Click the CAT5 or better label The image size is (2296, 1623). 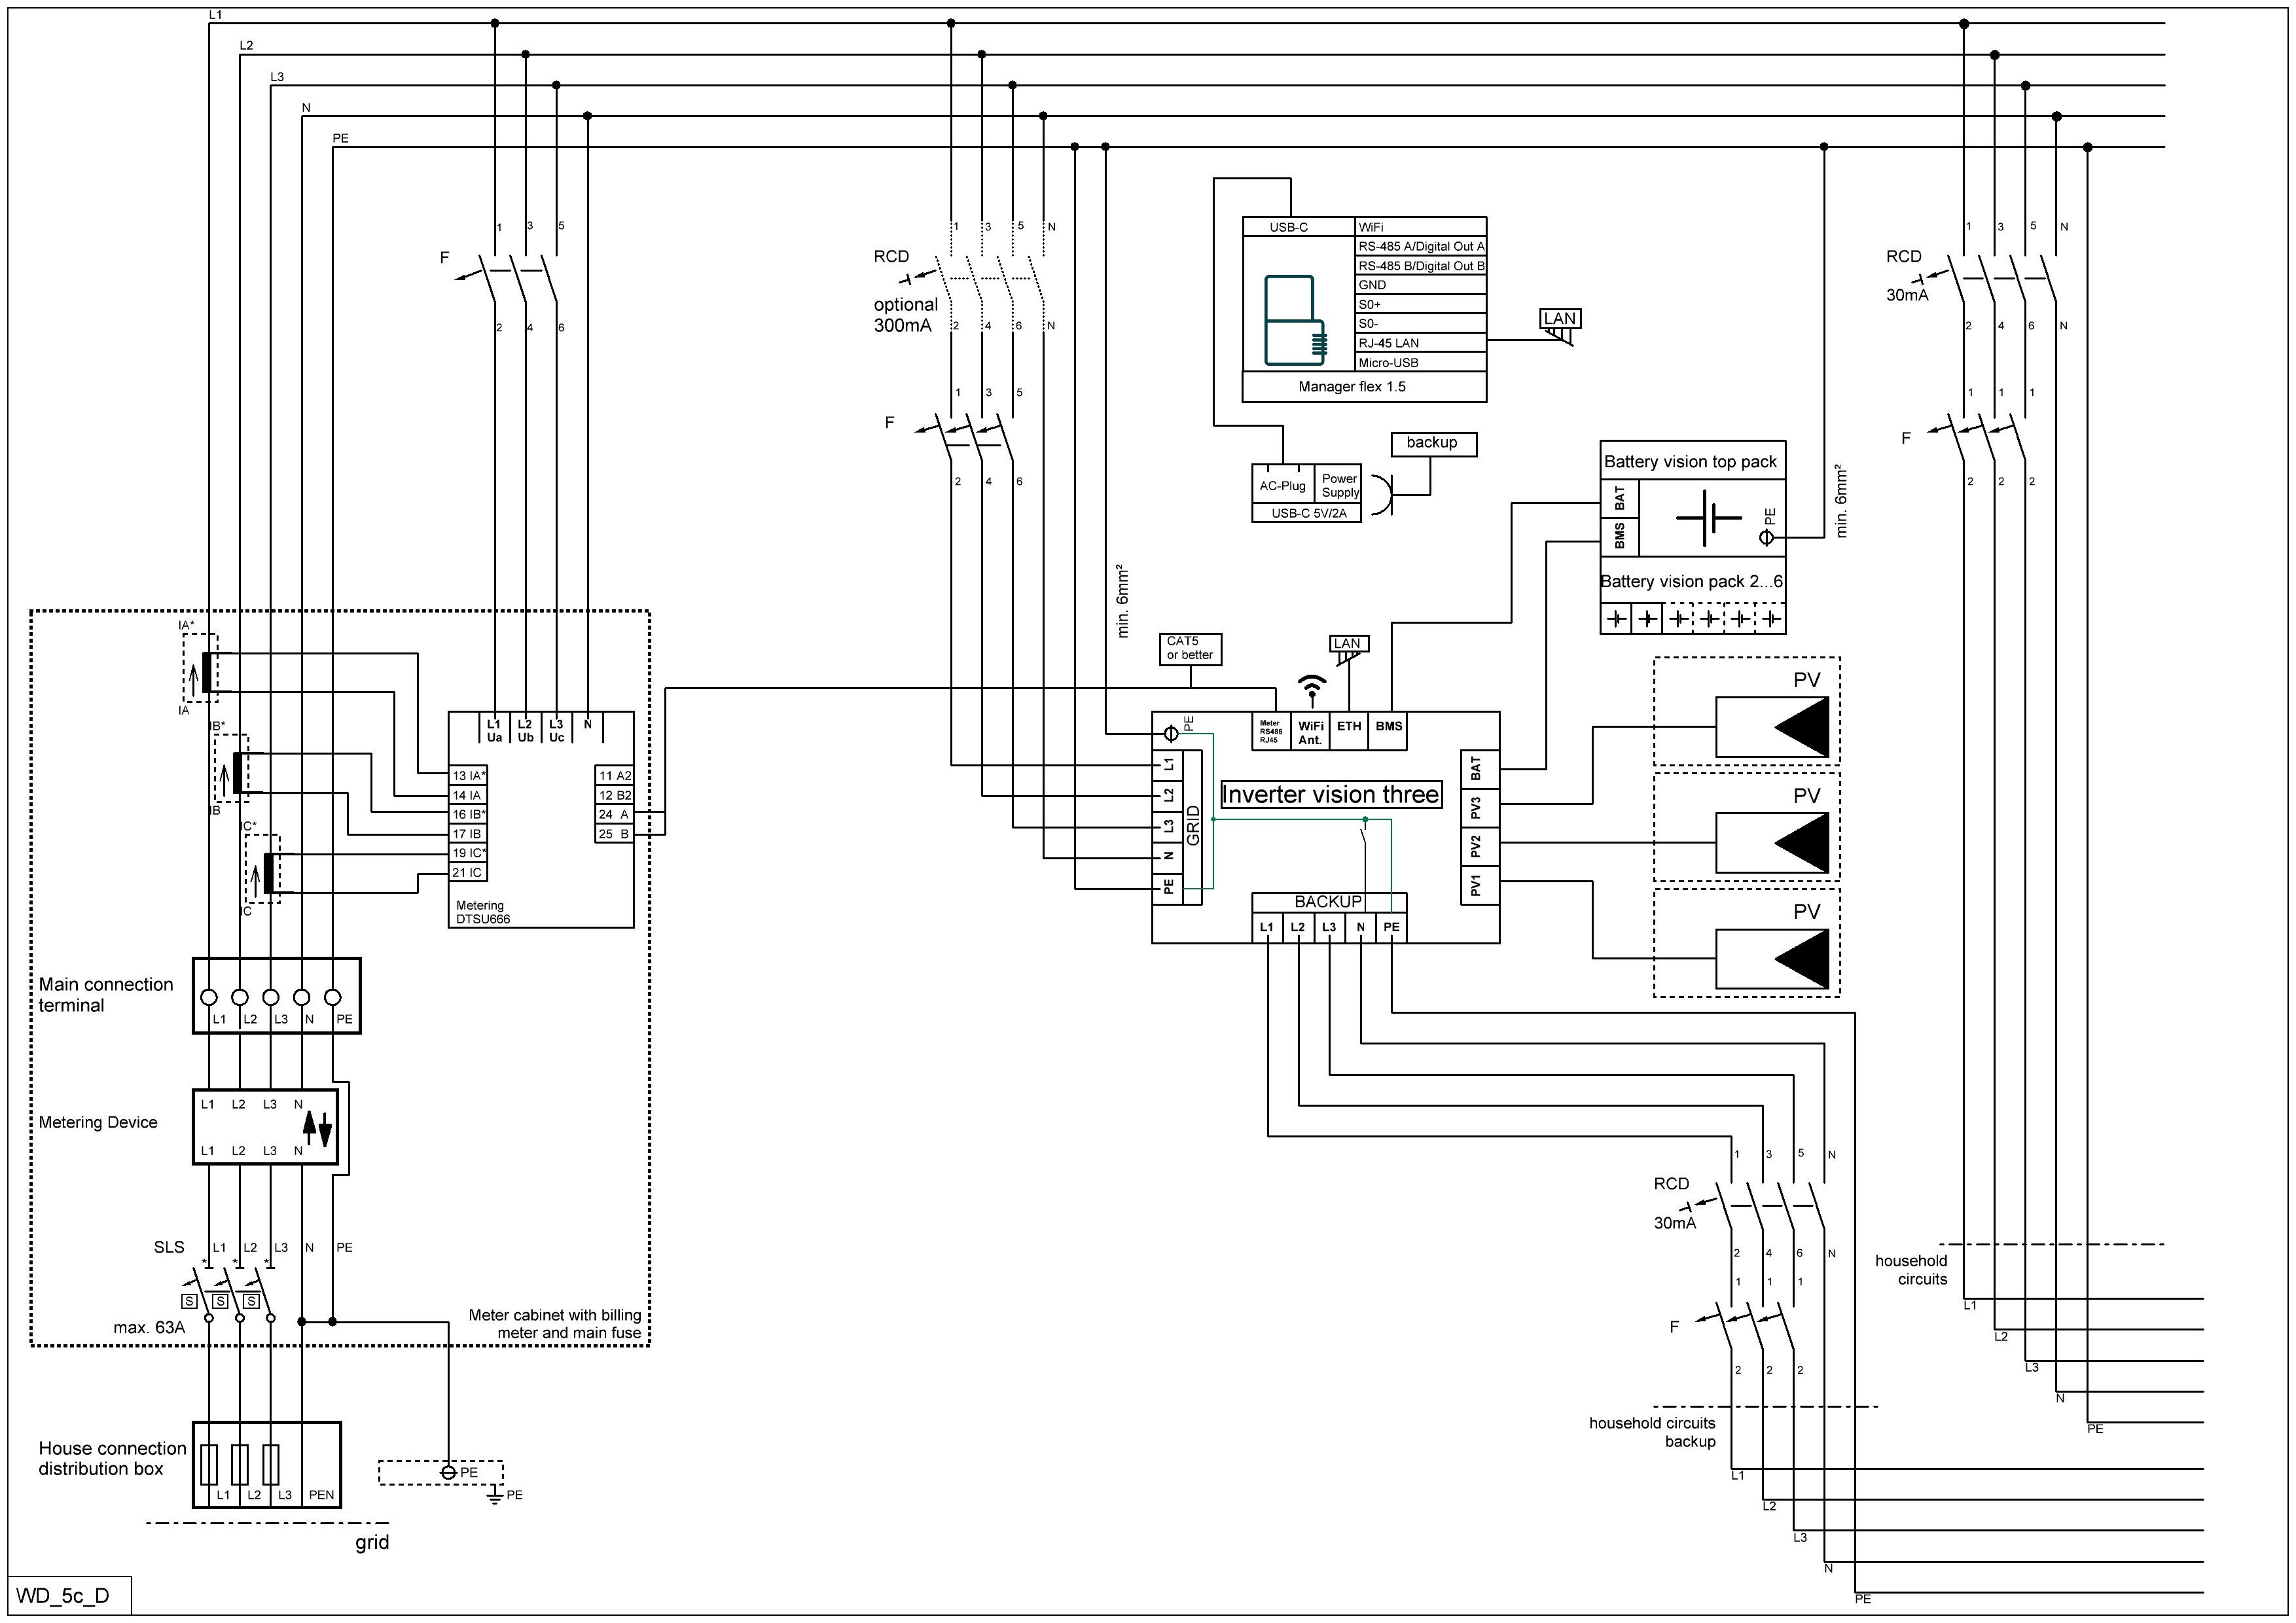1190,648
